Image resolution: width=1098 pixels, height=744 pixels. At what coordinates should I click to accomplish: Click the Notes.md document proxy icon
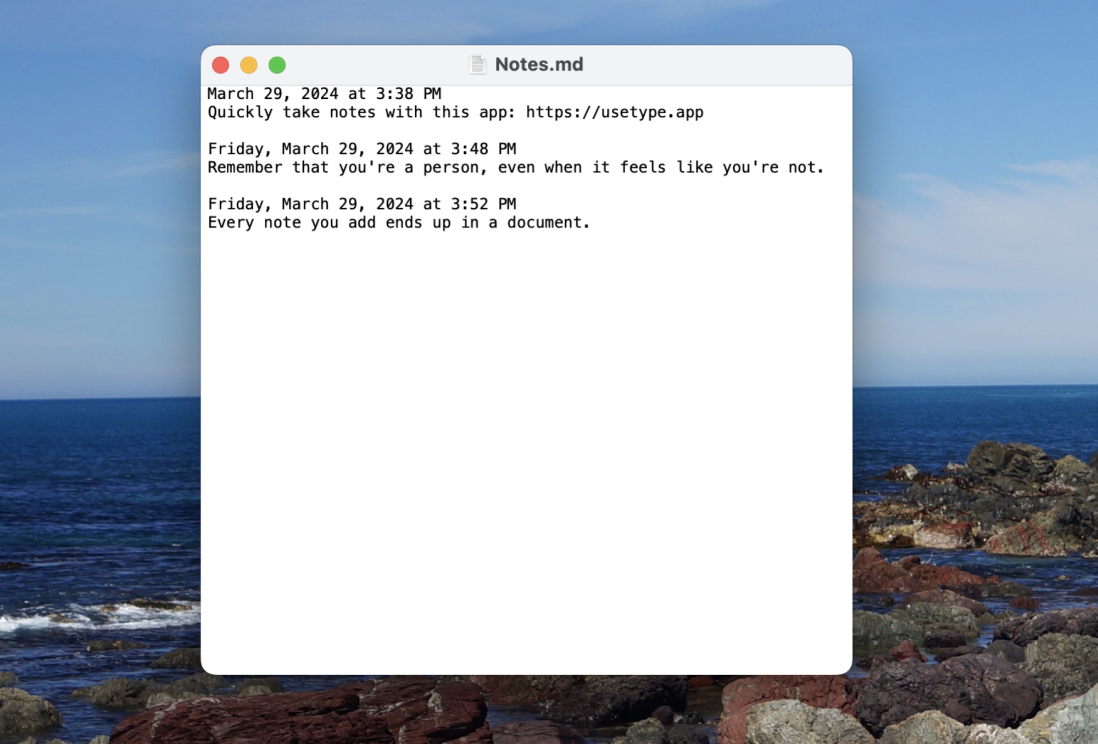(x=477, y=65)
